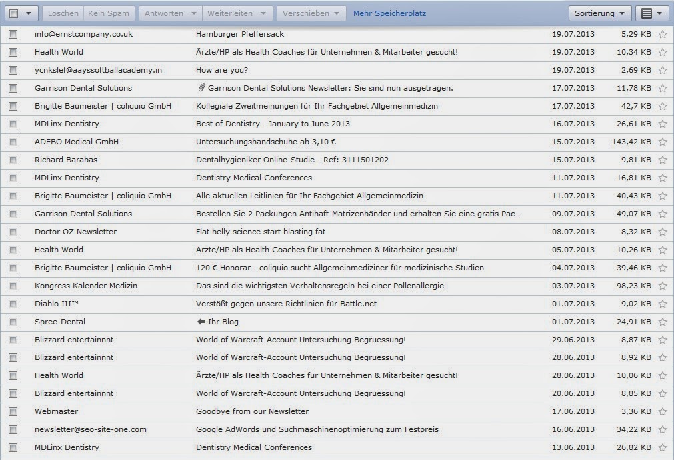Open the Sortierung dropdown
This screenshot has width=674, height=460.
pos(599,13)
